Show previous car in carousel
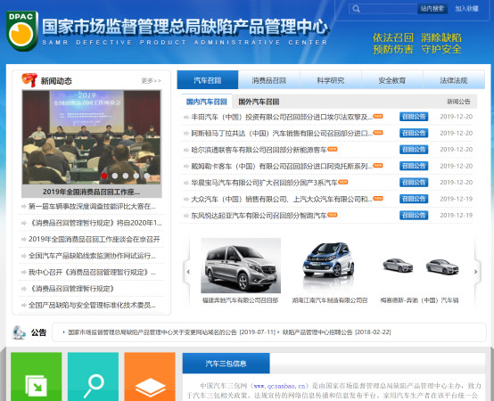494x401 pixels. coord(188,272)
